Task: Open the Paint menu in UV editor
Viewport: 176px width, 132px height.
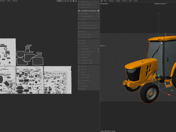Action: click(9, 1)
